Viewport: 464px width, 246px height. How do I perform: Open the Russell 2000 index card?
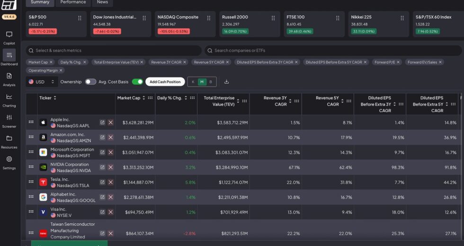(x=250, y=24)
